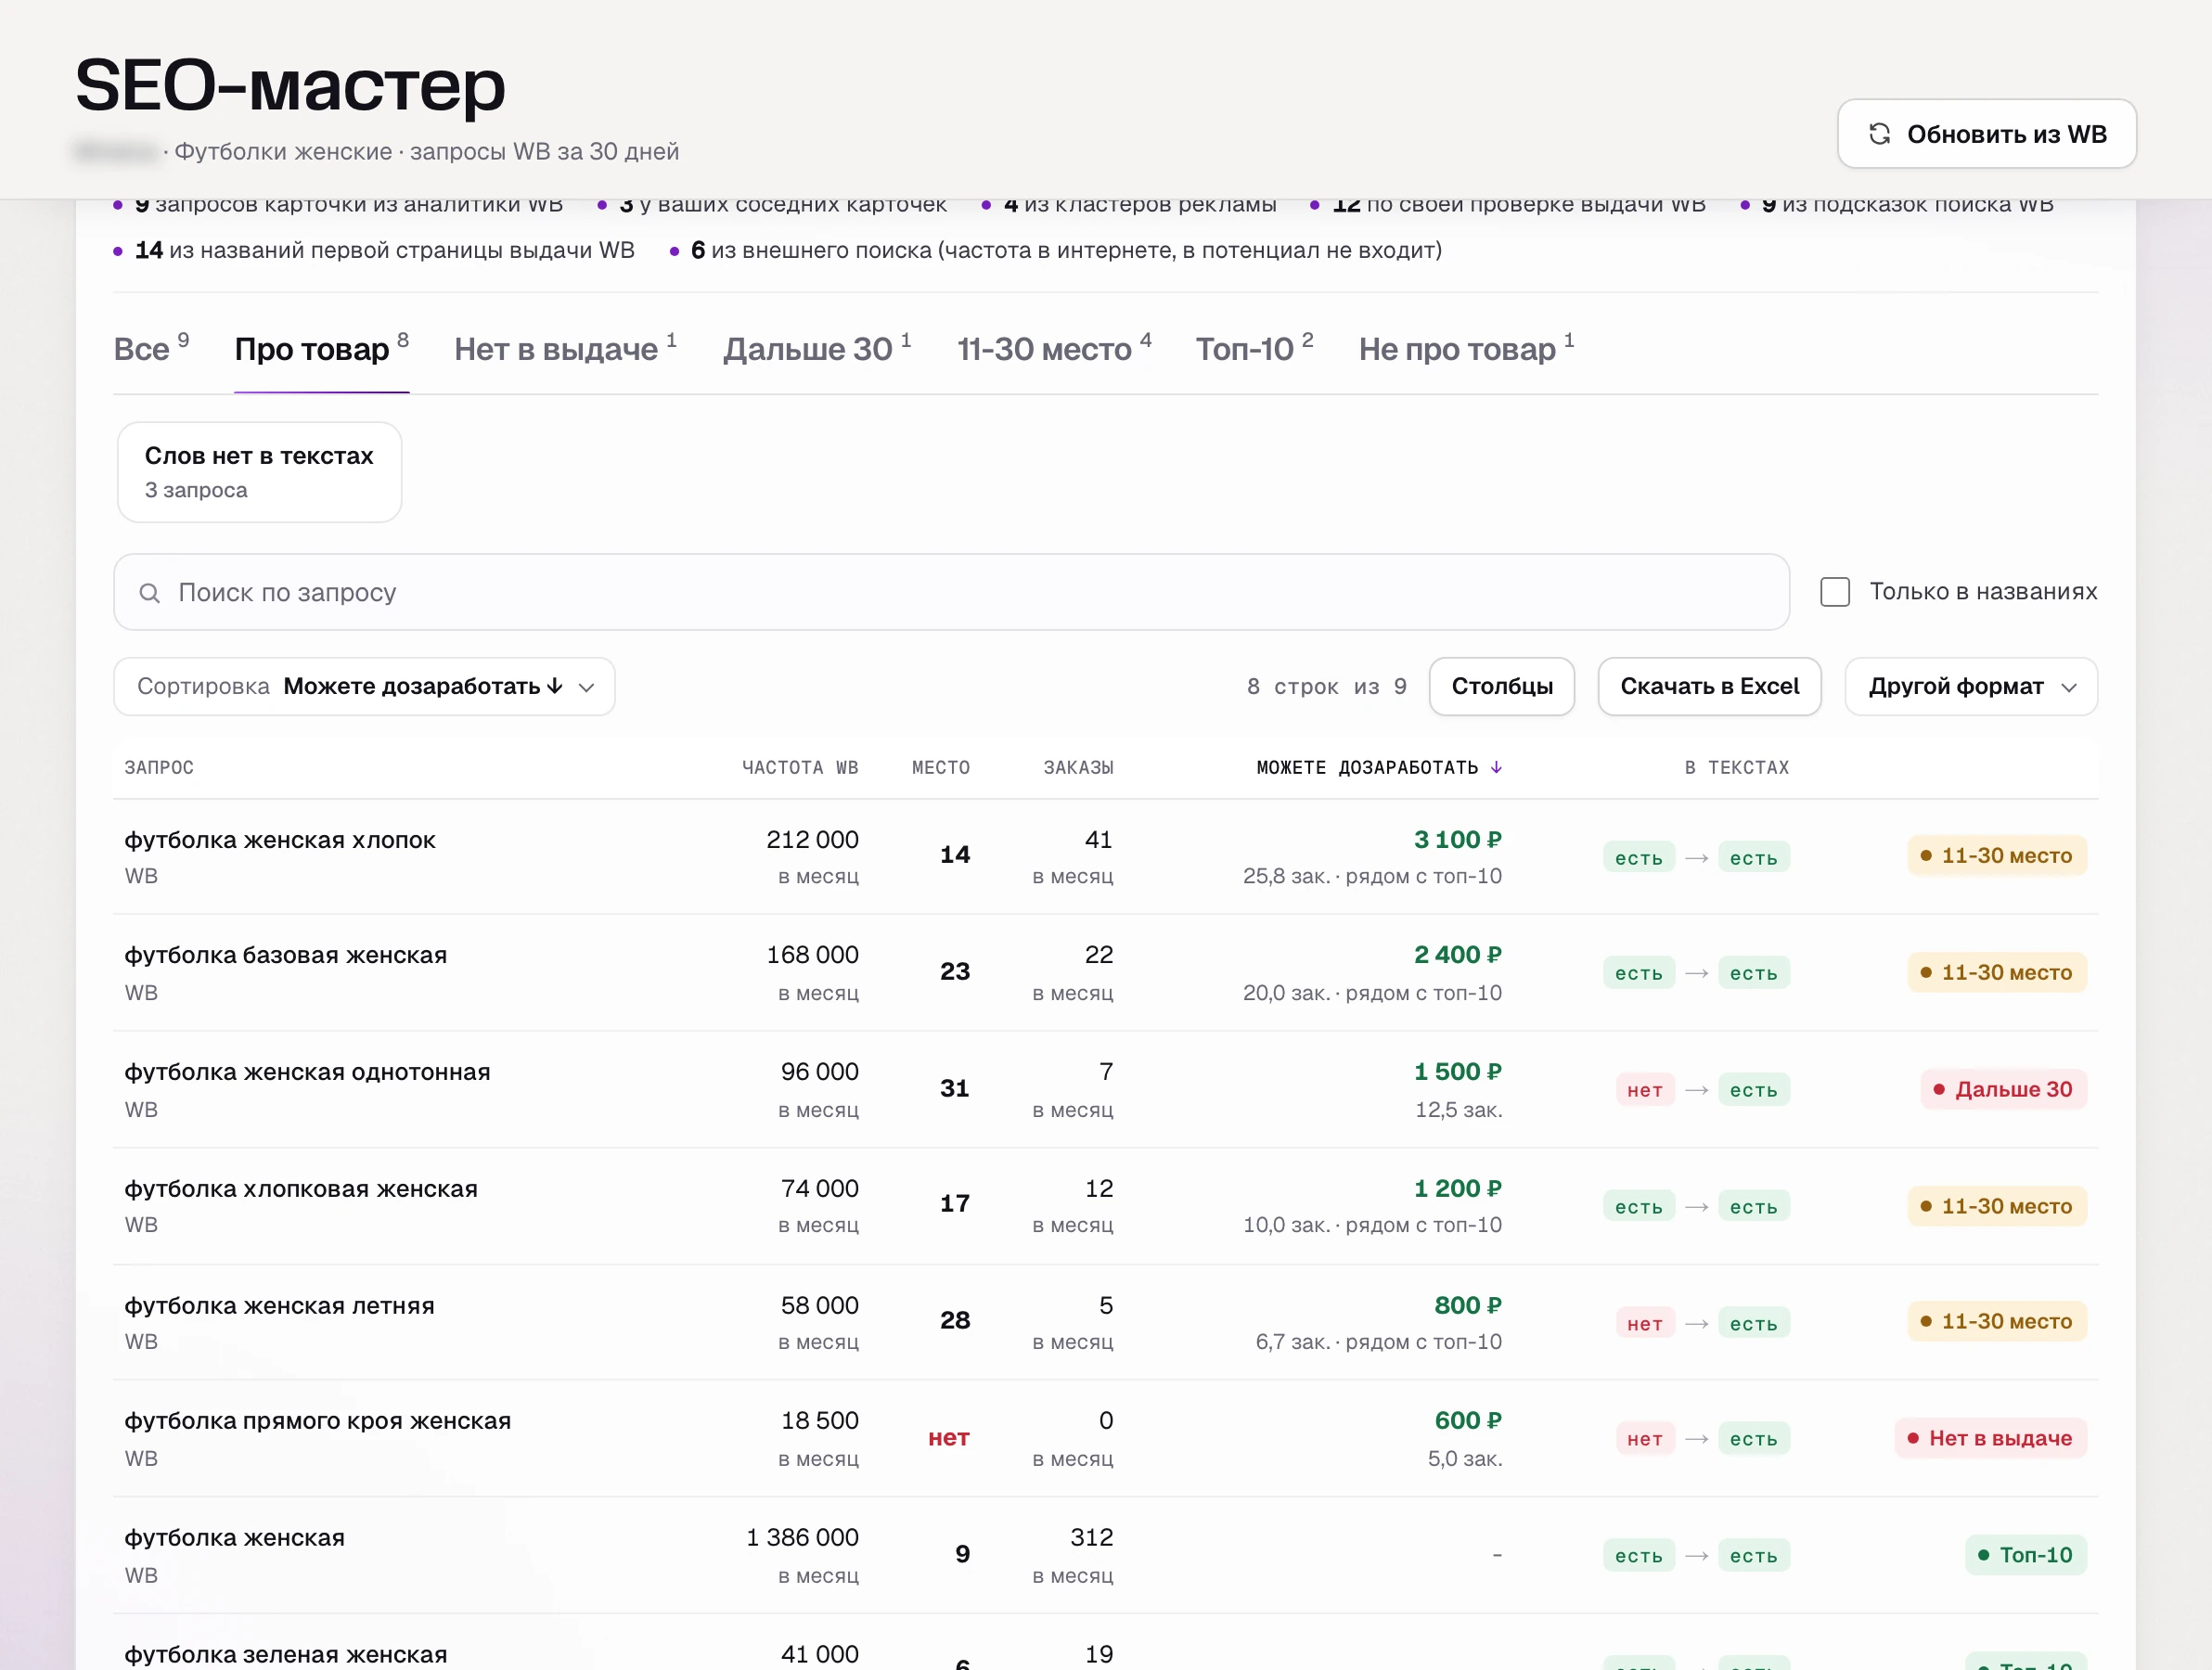Click the ЗАКАЗЫ column header
Screen dimensions: 2212x1670
pyautogui.click(x=1078, y=767)
